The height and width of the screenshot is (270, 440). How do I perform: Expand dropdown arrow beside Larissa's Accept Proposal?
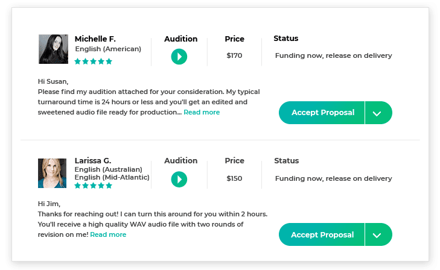[x=378, y=234]
